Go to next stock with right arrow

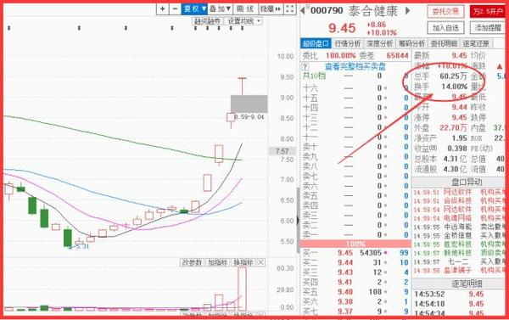tap(408, 11)
